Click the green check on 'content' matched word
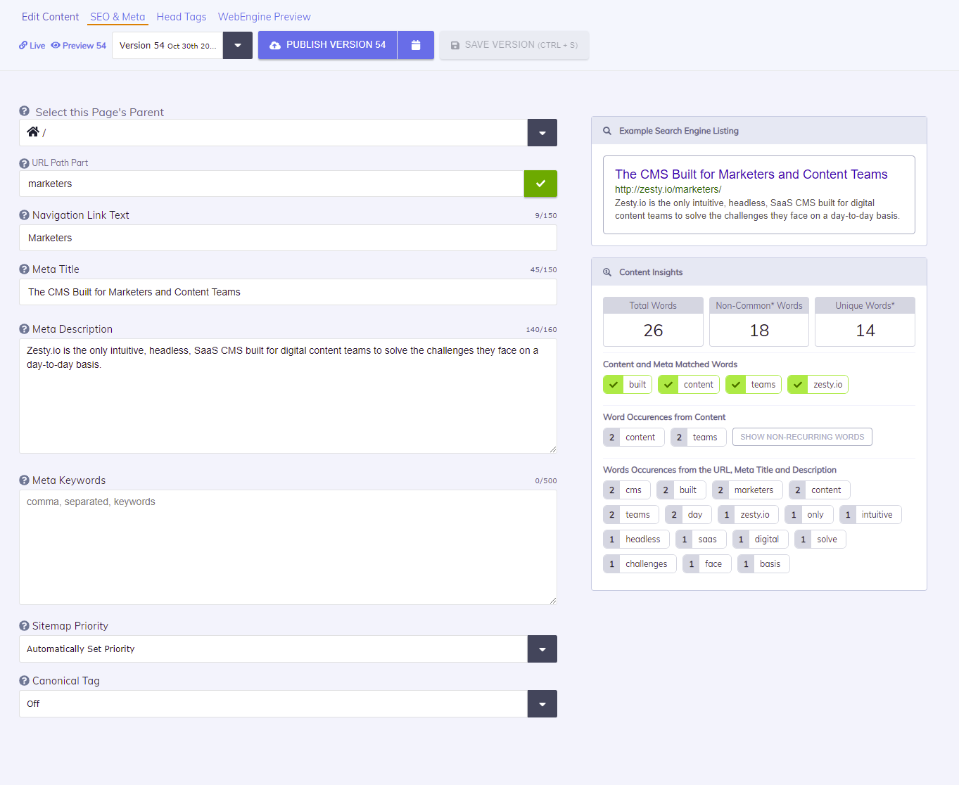 (668, 385)
